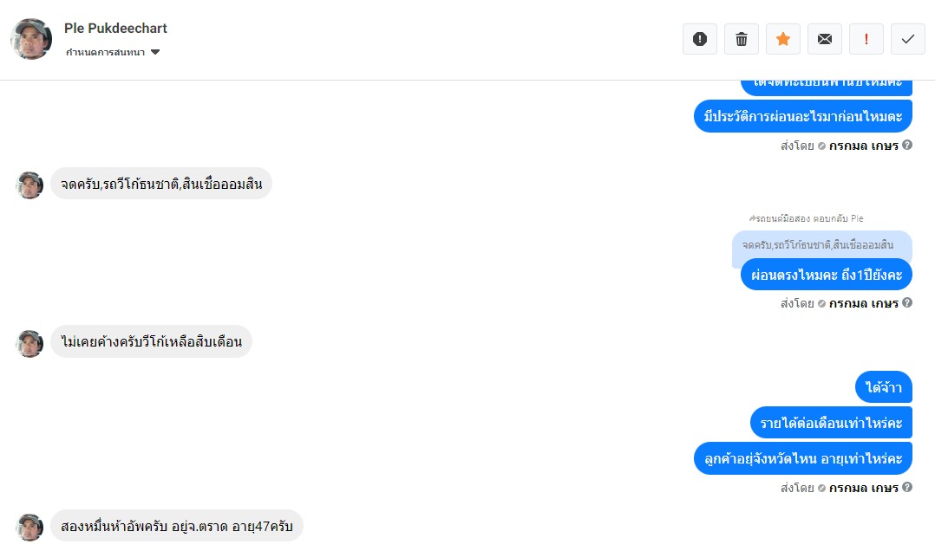Click Ple Pukdeechart header profile photo
935x551 pixels.
31,39
